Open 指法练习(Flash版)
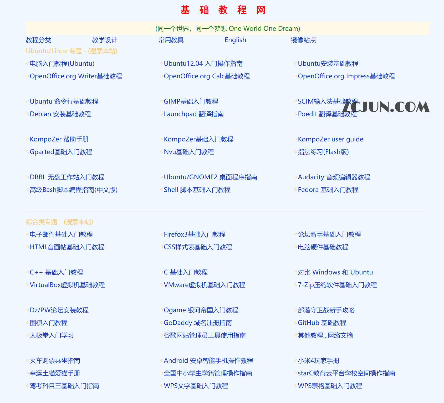444x403 pixels. (x=323, y=152)
